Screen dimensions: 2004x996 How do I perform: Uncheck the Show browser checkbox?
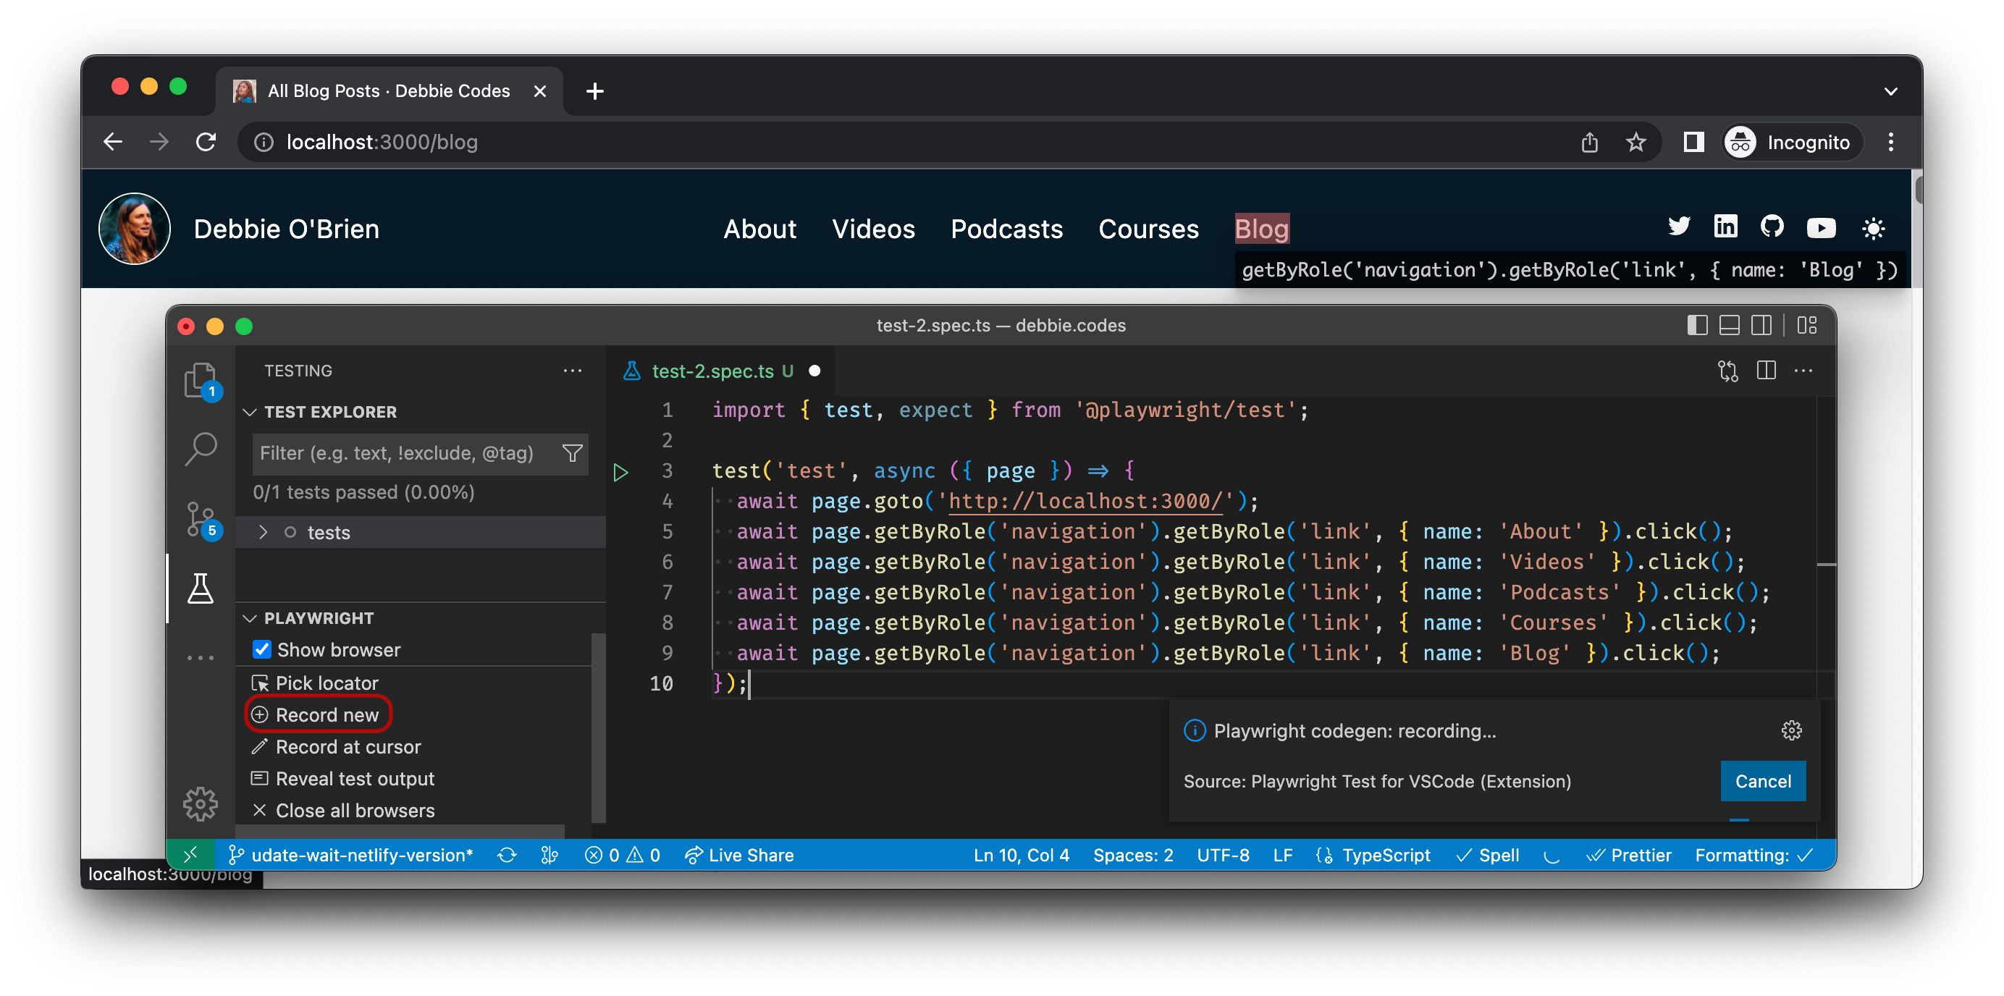[x=261, y=649]
